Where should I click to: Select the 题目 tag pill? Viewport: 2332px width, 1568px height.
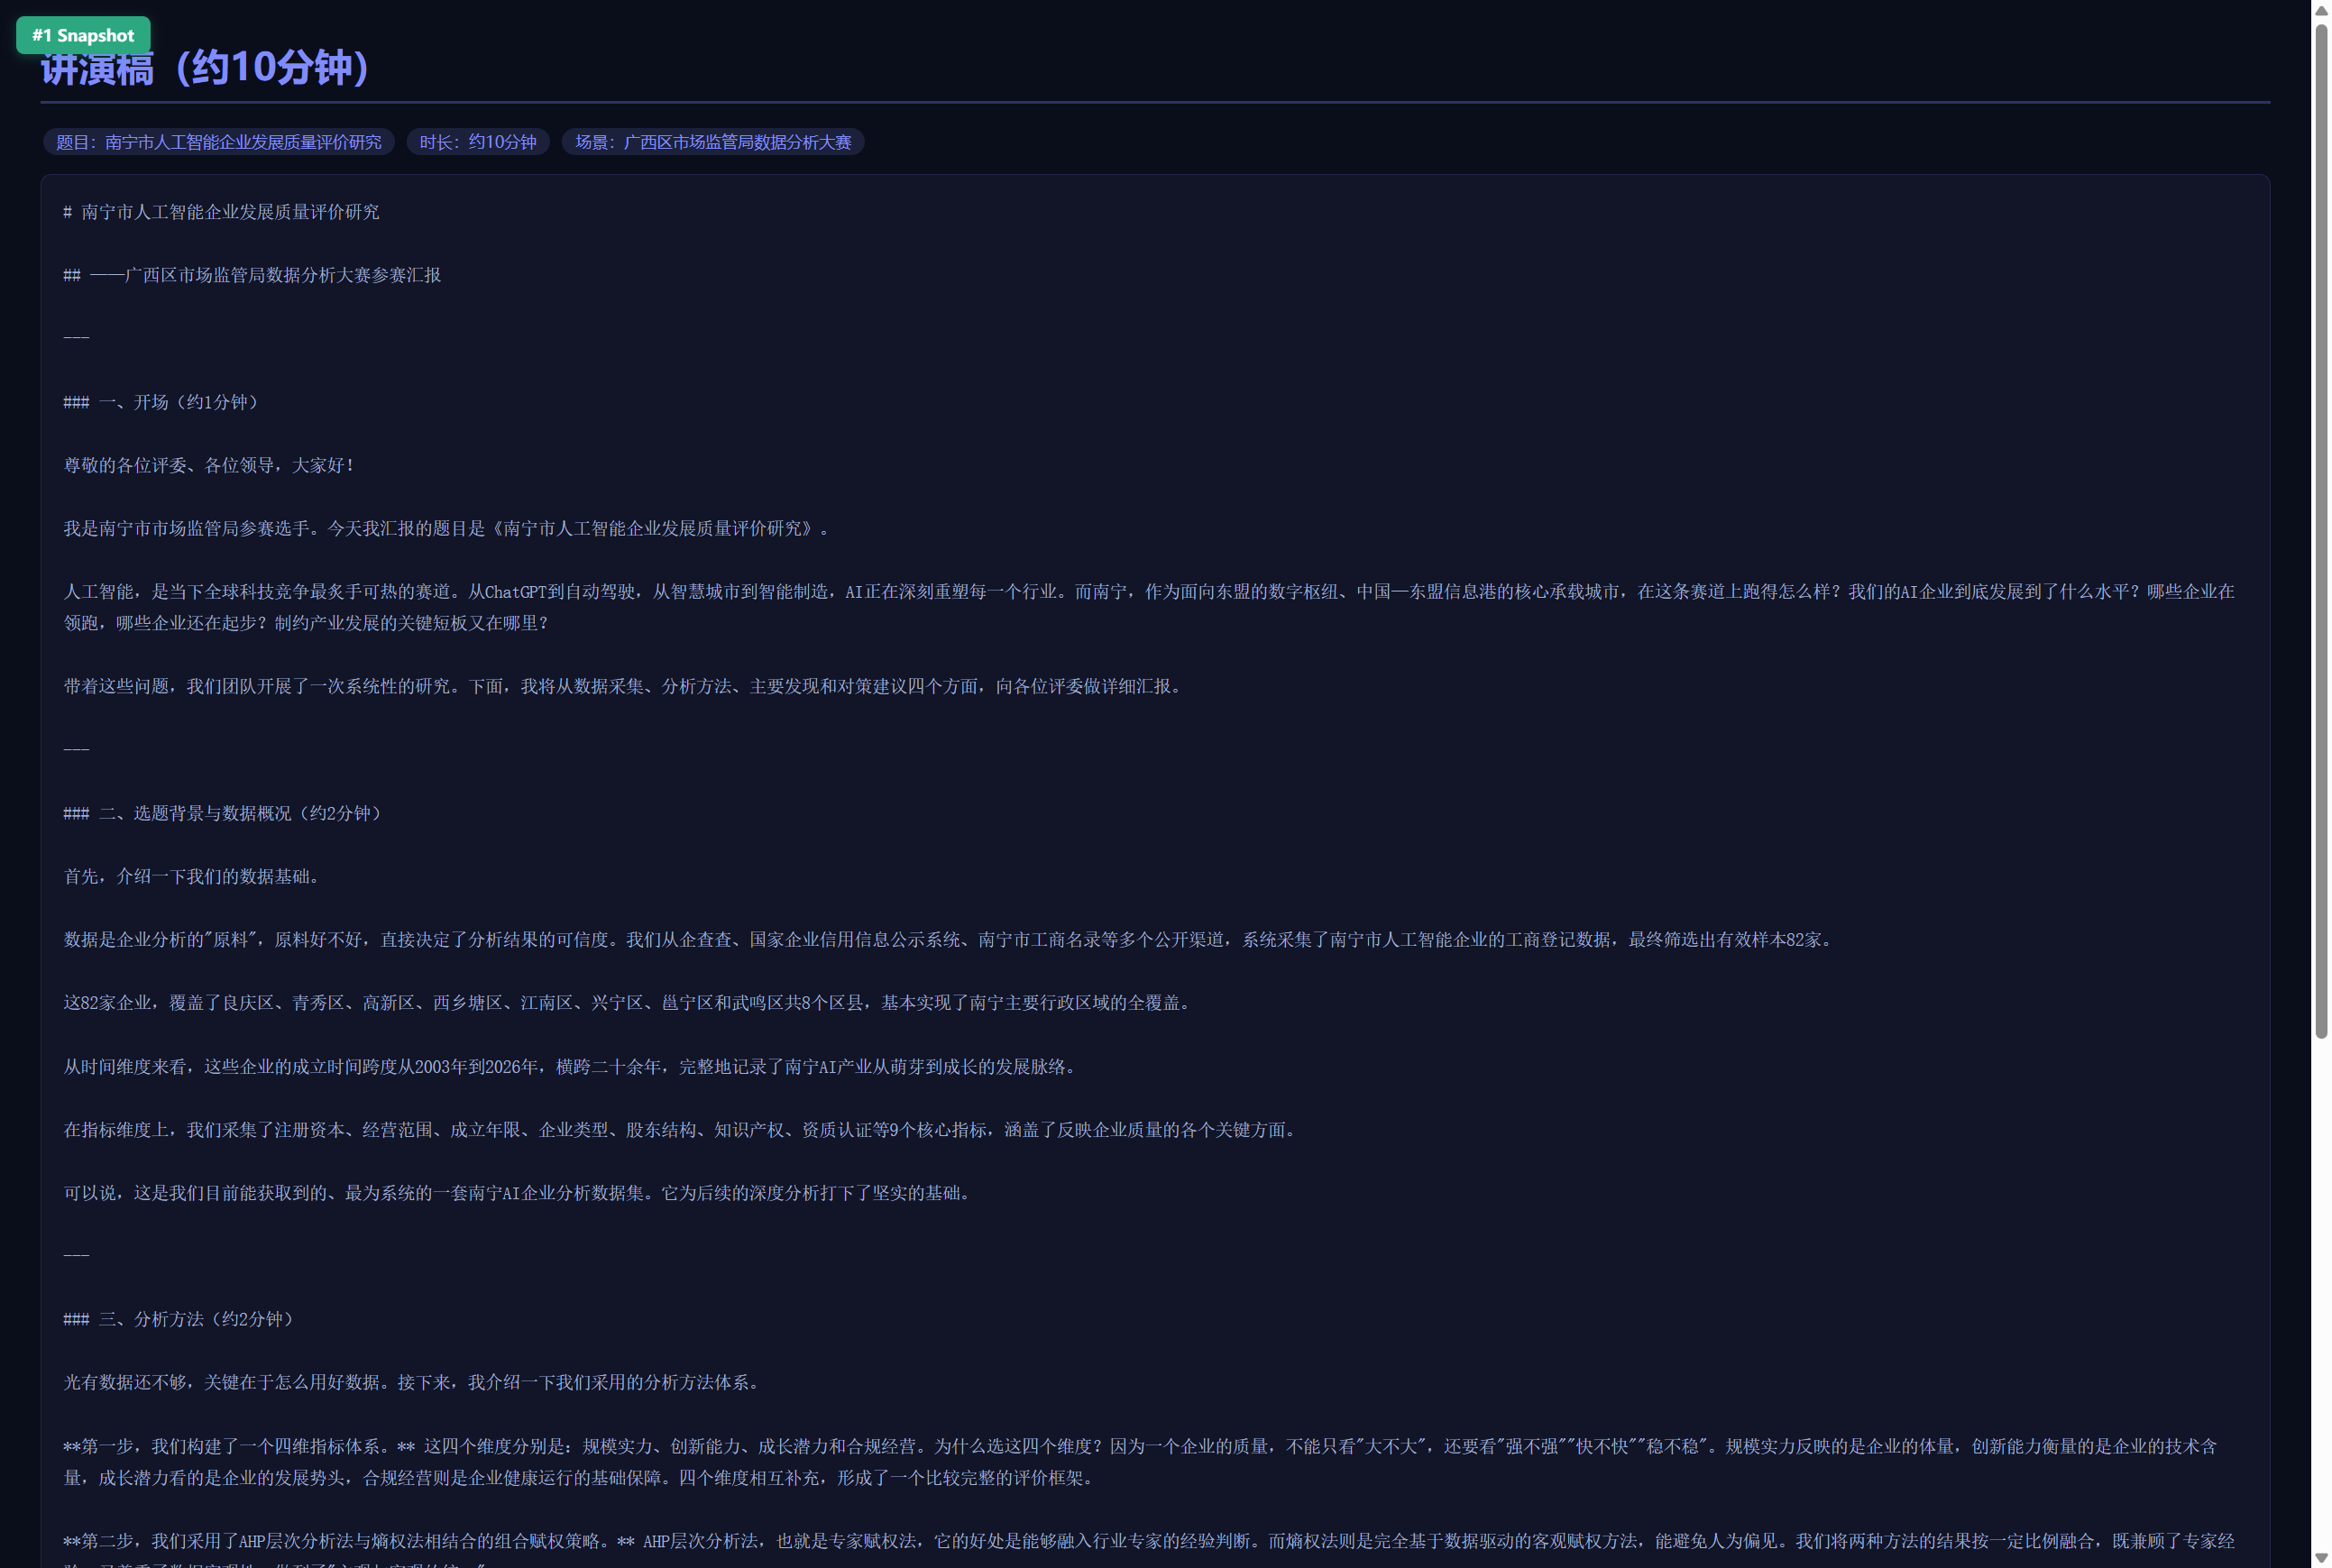point(218,142)
